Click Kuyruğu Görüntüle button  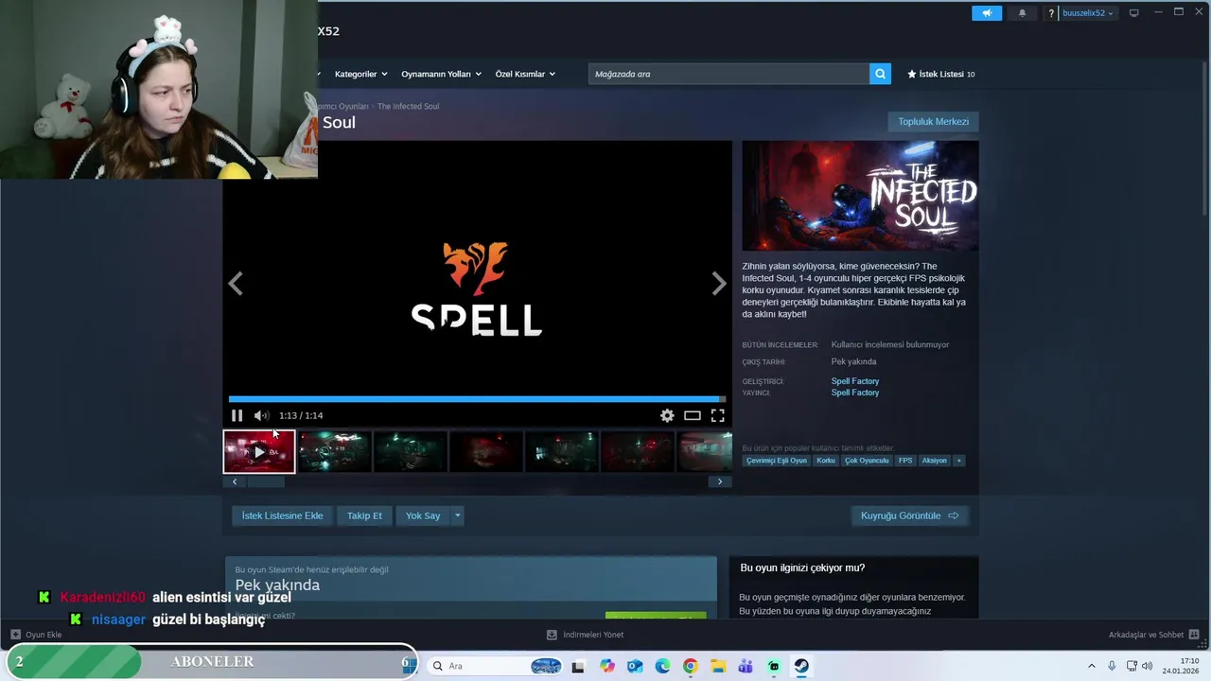pos(909,515)
